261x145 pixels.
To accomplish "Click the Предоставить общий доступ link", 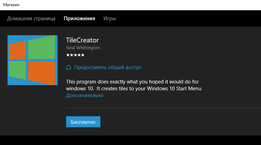I will point(108,67).
